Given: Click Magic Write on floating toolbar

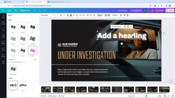Looking at the screenshot, I should click(116, 27).
